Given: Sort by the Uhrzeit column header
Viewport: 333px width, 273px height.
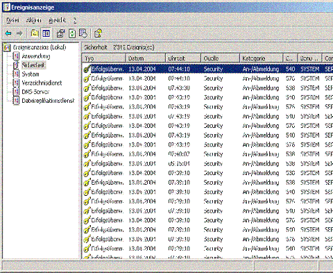Looking at the screenshot, I should pyautogui.click(x=183, y=58).
